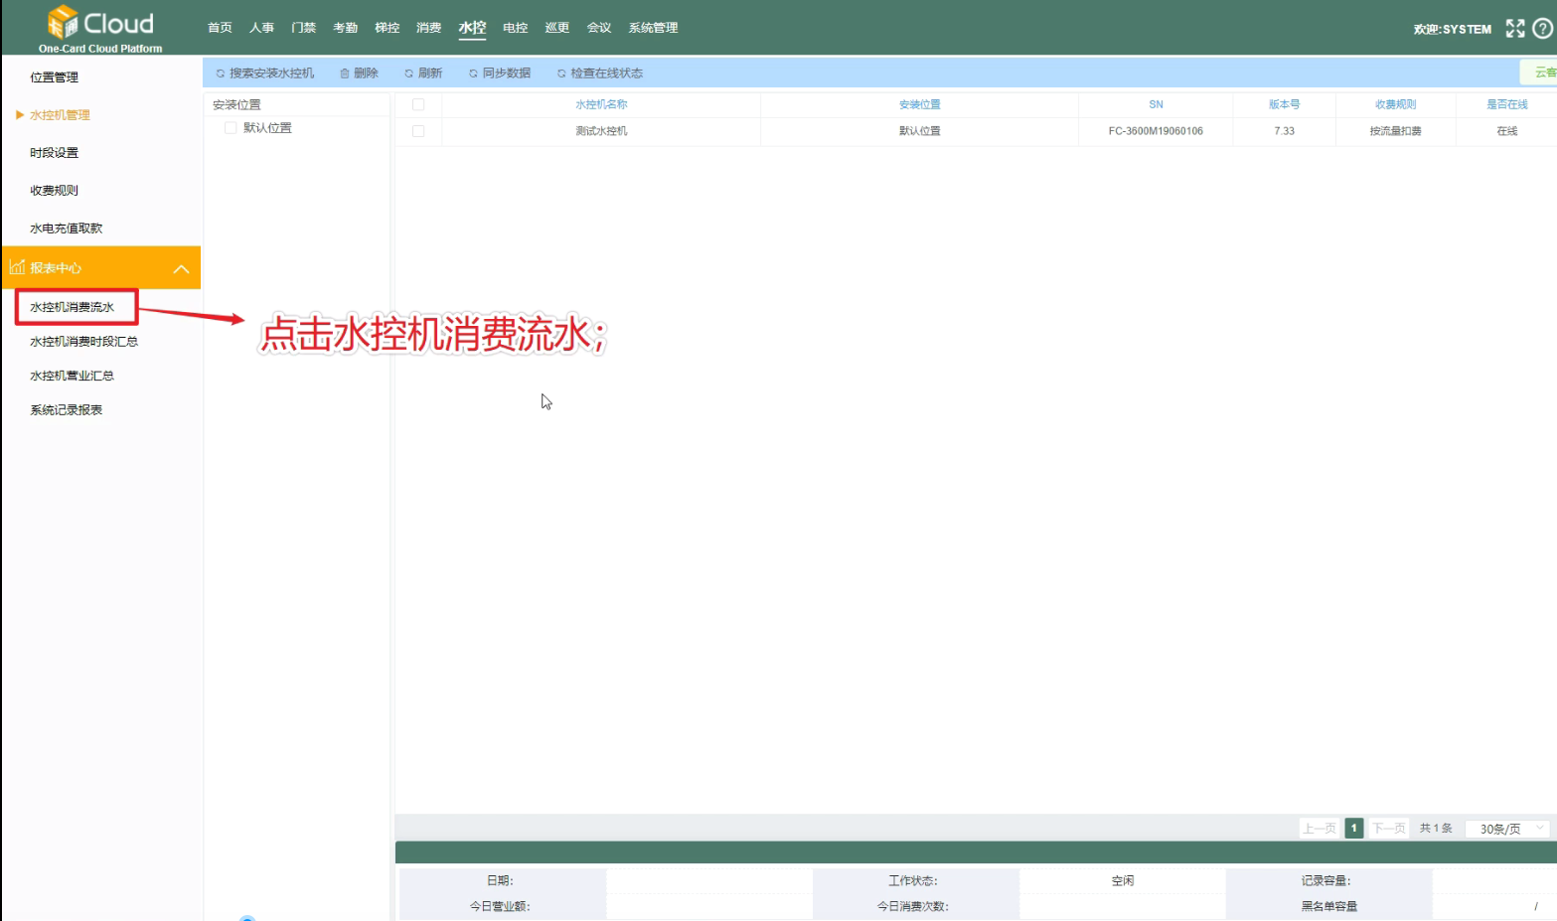Click the 检查在线状态 toolbar button
The width and height of the screenshot is (1557, 921).
[600, 74]
